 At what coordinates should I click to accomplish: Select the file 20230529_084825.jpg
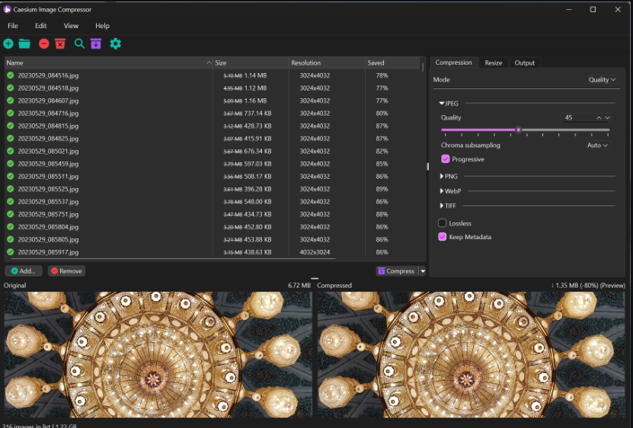click(49, 139)
